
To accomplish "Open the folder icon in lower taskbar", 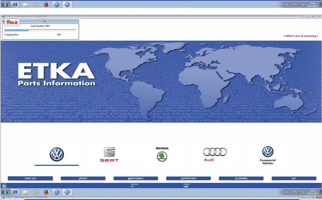I will point(25,192).
